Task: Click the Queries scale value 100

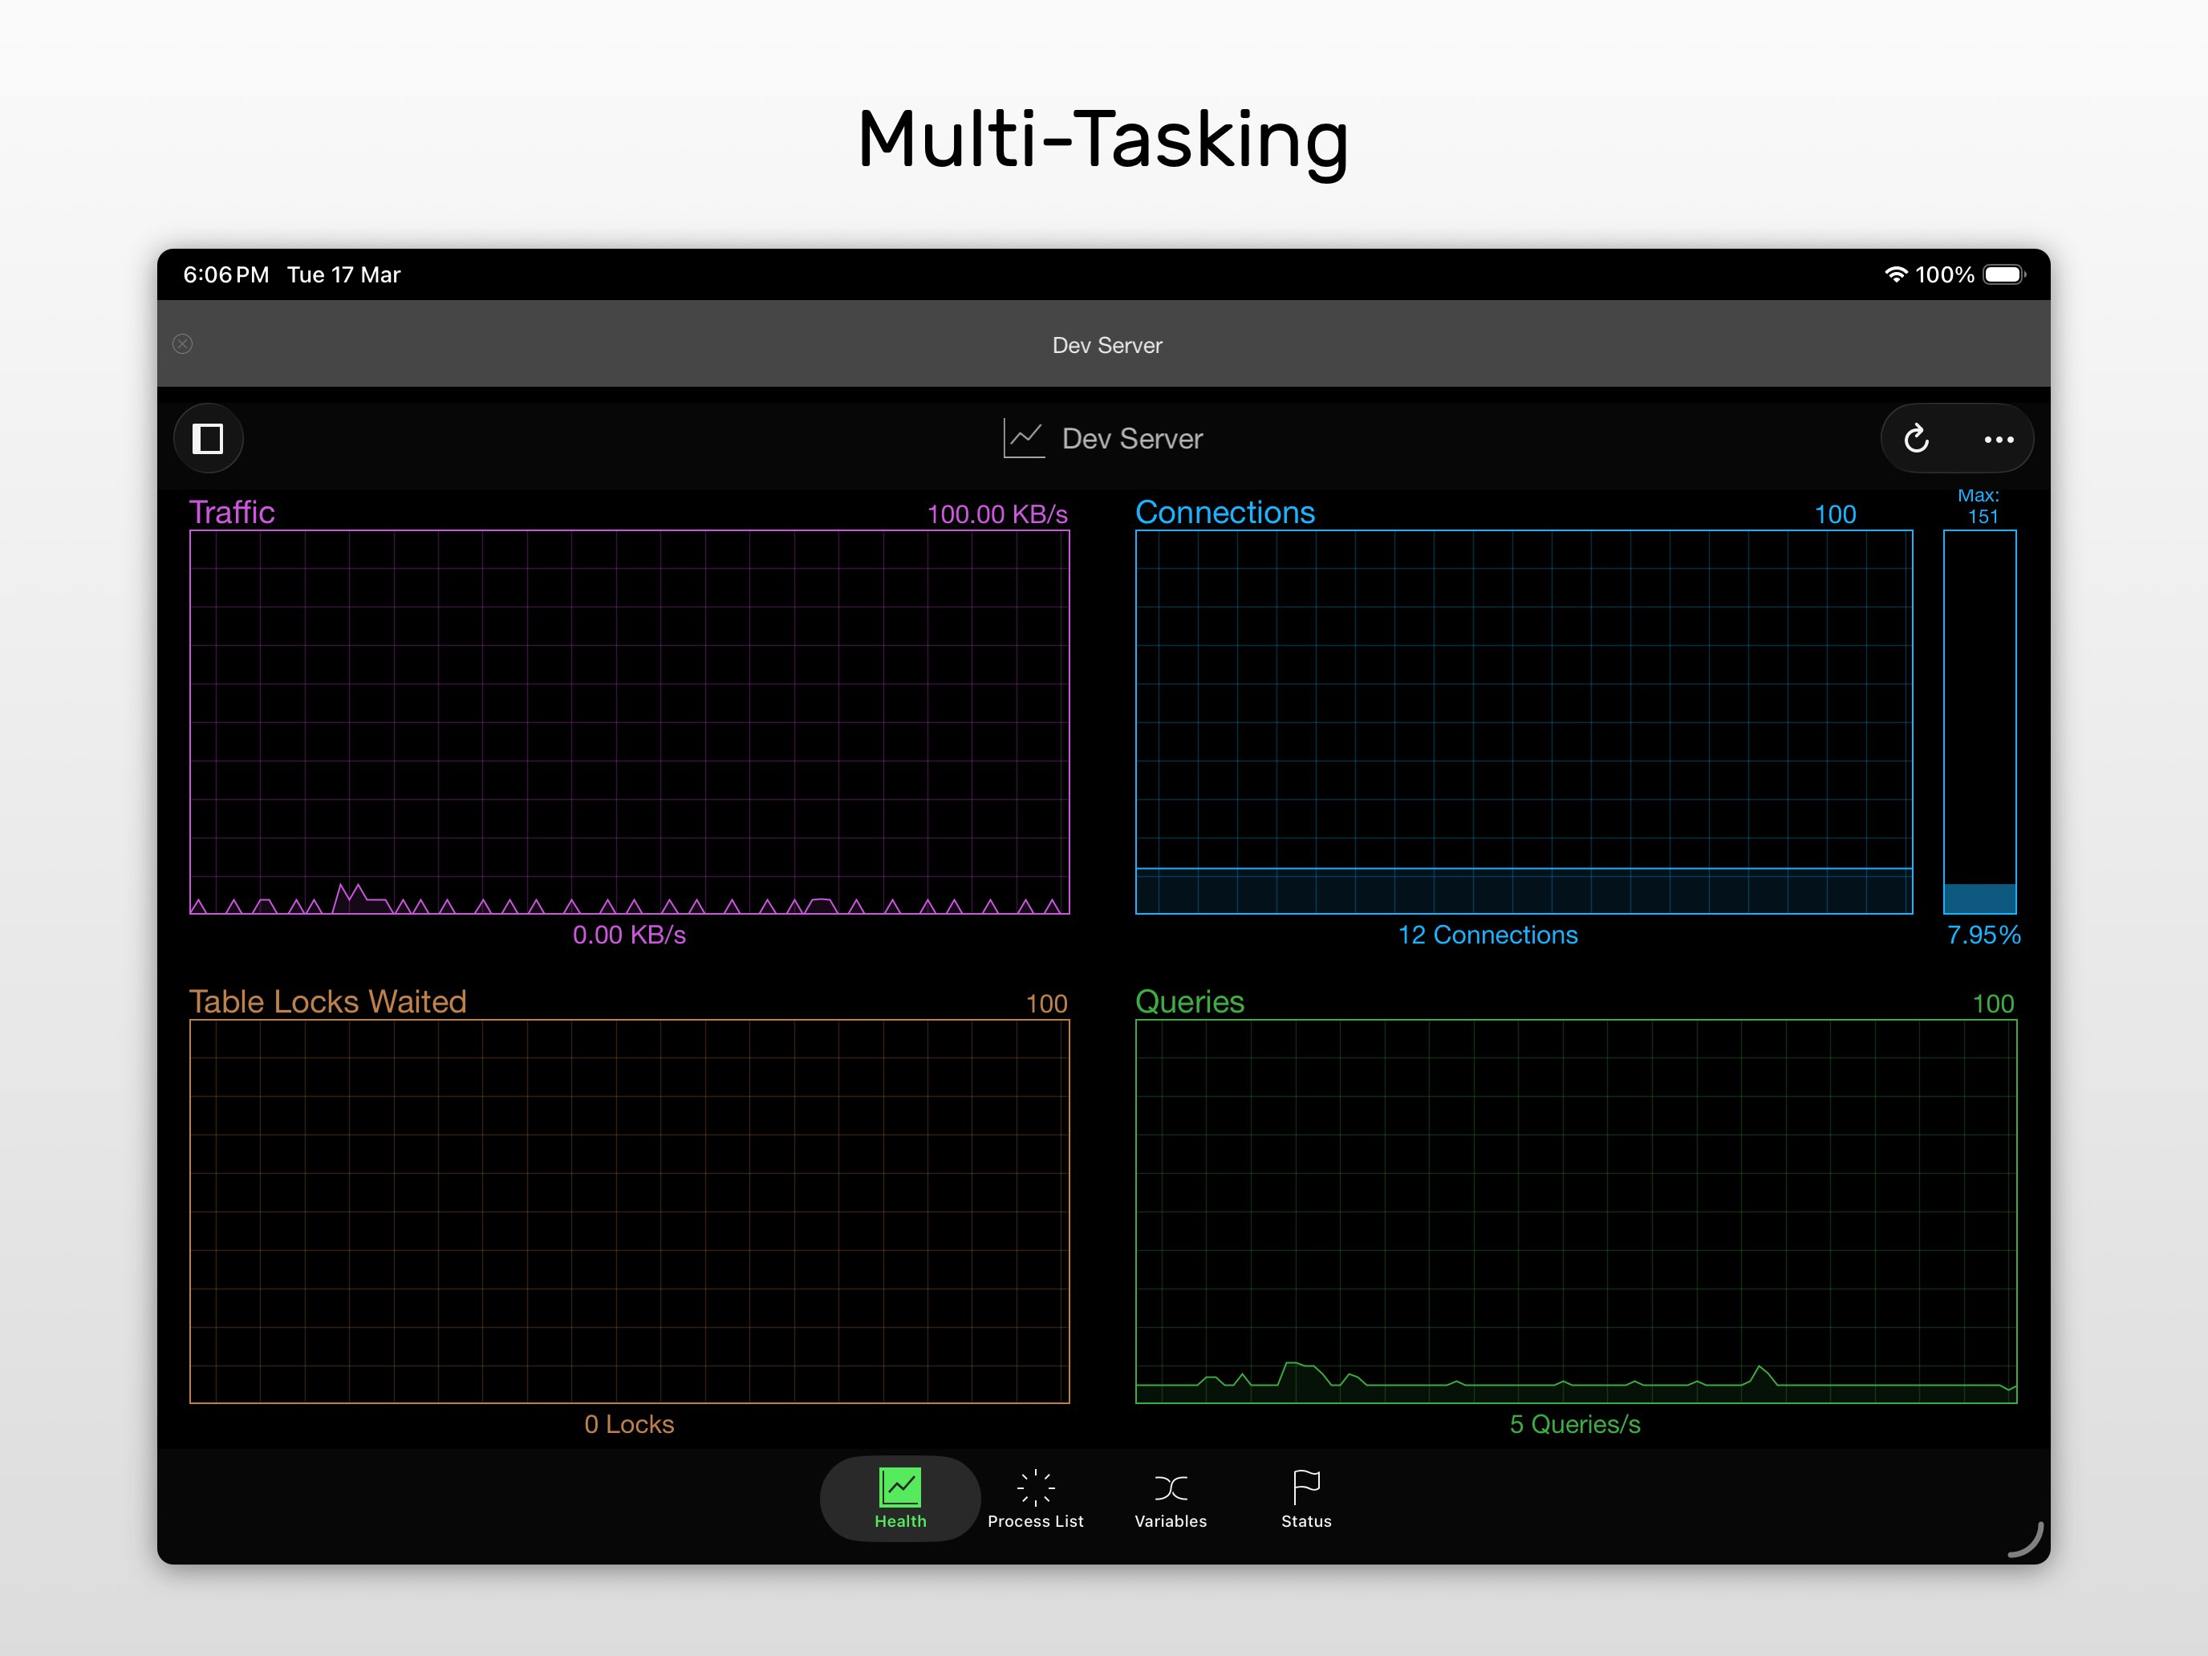Action: (x=1994, y=1003)
